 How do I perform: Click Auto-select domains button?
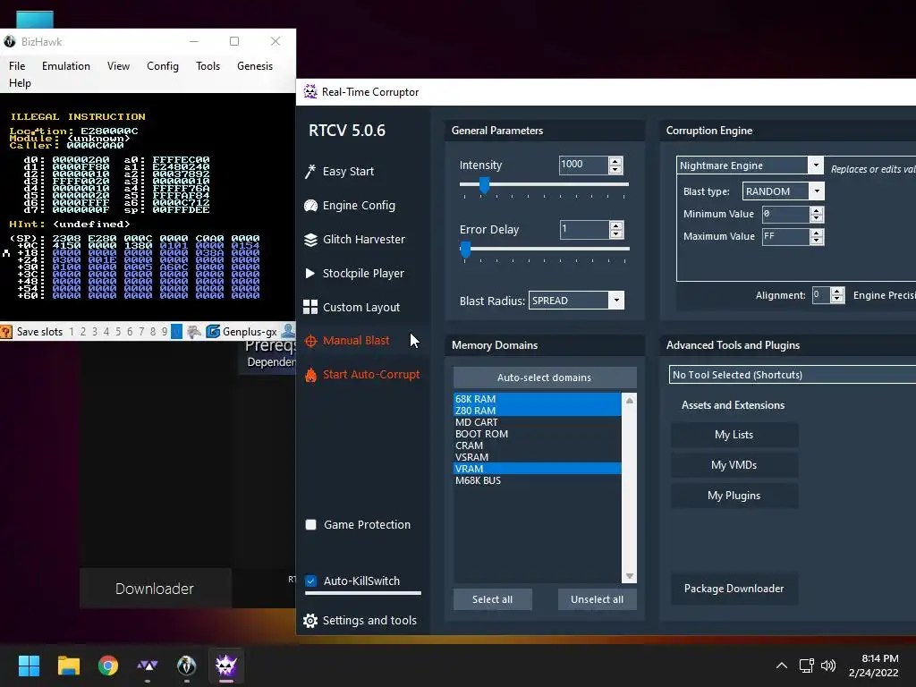point(545,377)
